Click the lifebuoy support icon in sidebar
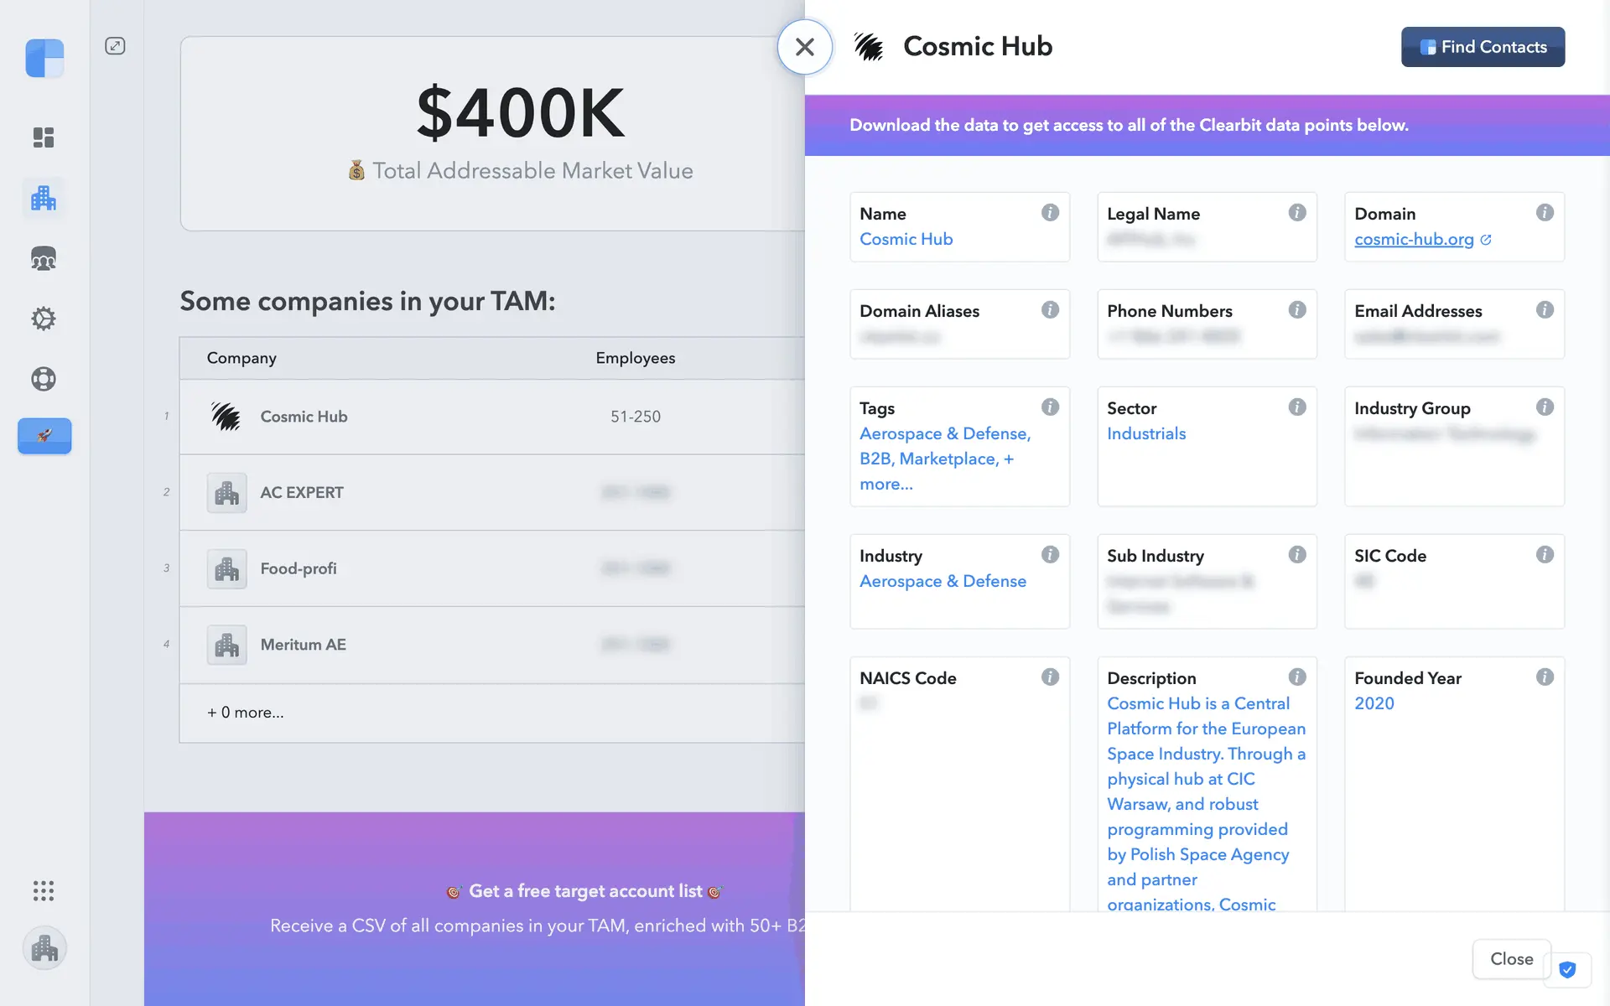This screenshot has width=1610, height=1006. click(x=44, y=379)
